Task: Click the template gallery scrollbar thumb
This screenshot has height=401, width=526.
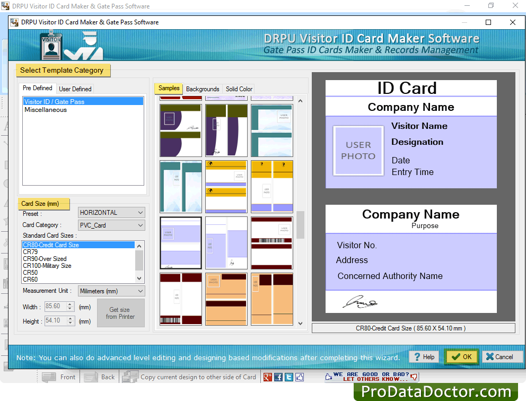Action: click(301, 225)
